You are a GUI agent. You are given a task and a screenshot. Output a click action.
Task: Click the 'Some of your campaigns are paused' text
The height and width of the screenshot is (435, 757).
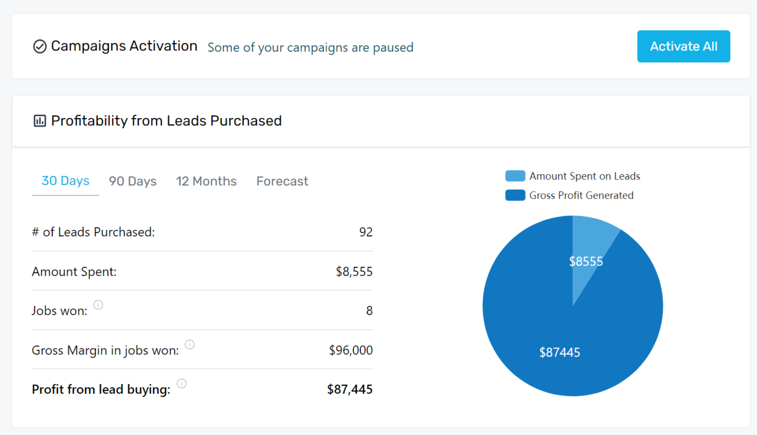(x=310, y=47)
